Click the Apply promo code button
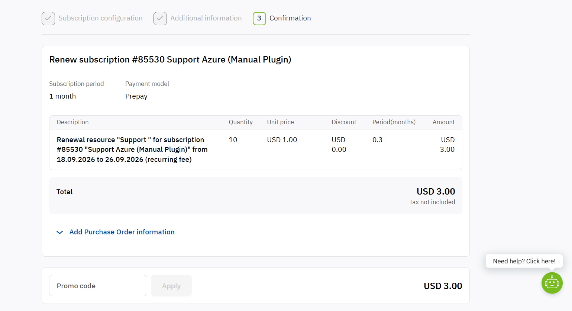Screen dimensions: 572x311 pyautogui.click(x=171, y=286)
